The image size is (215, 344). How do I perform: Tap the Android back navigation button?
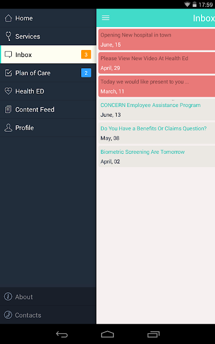(62, 334)
